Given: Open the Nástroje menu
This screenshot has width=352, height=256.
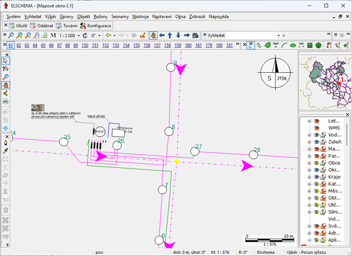Looking at the screenshot, I should [140, 16].
